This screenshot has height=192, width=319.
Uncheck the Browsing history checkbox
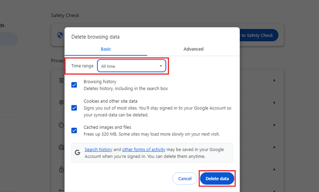tap(74, 85)
